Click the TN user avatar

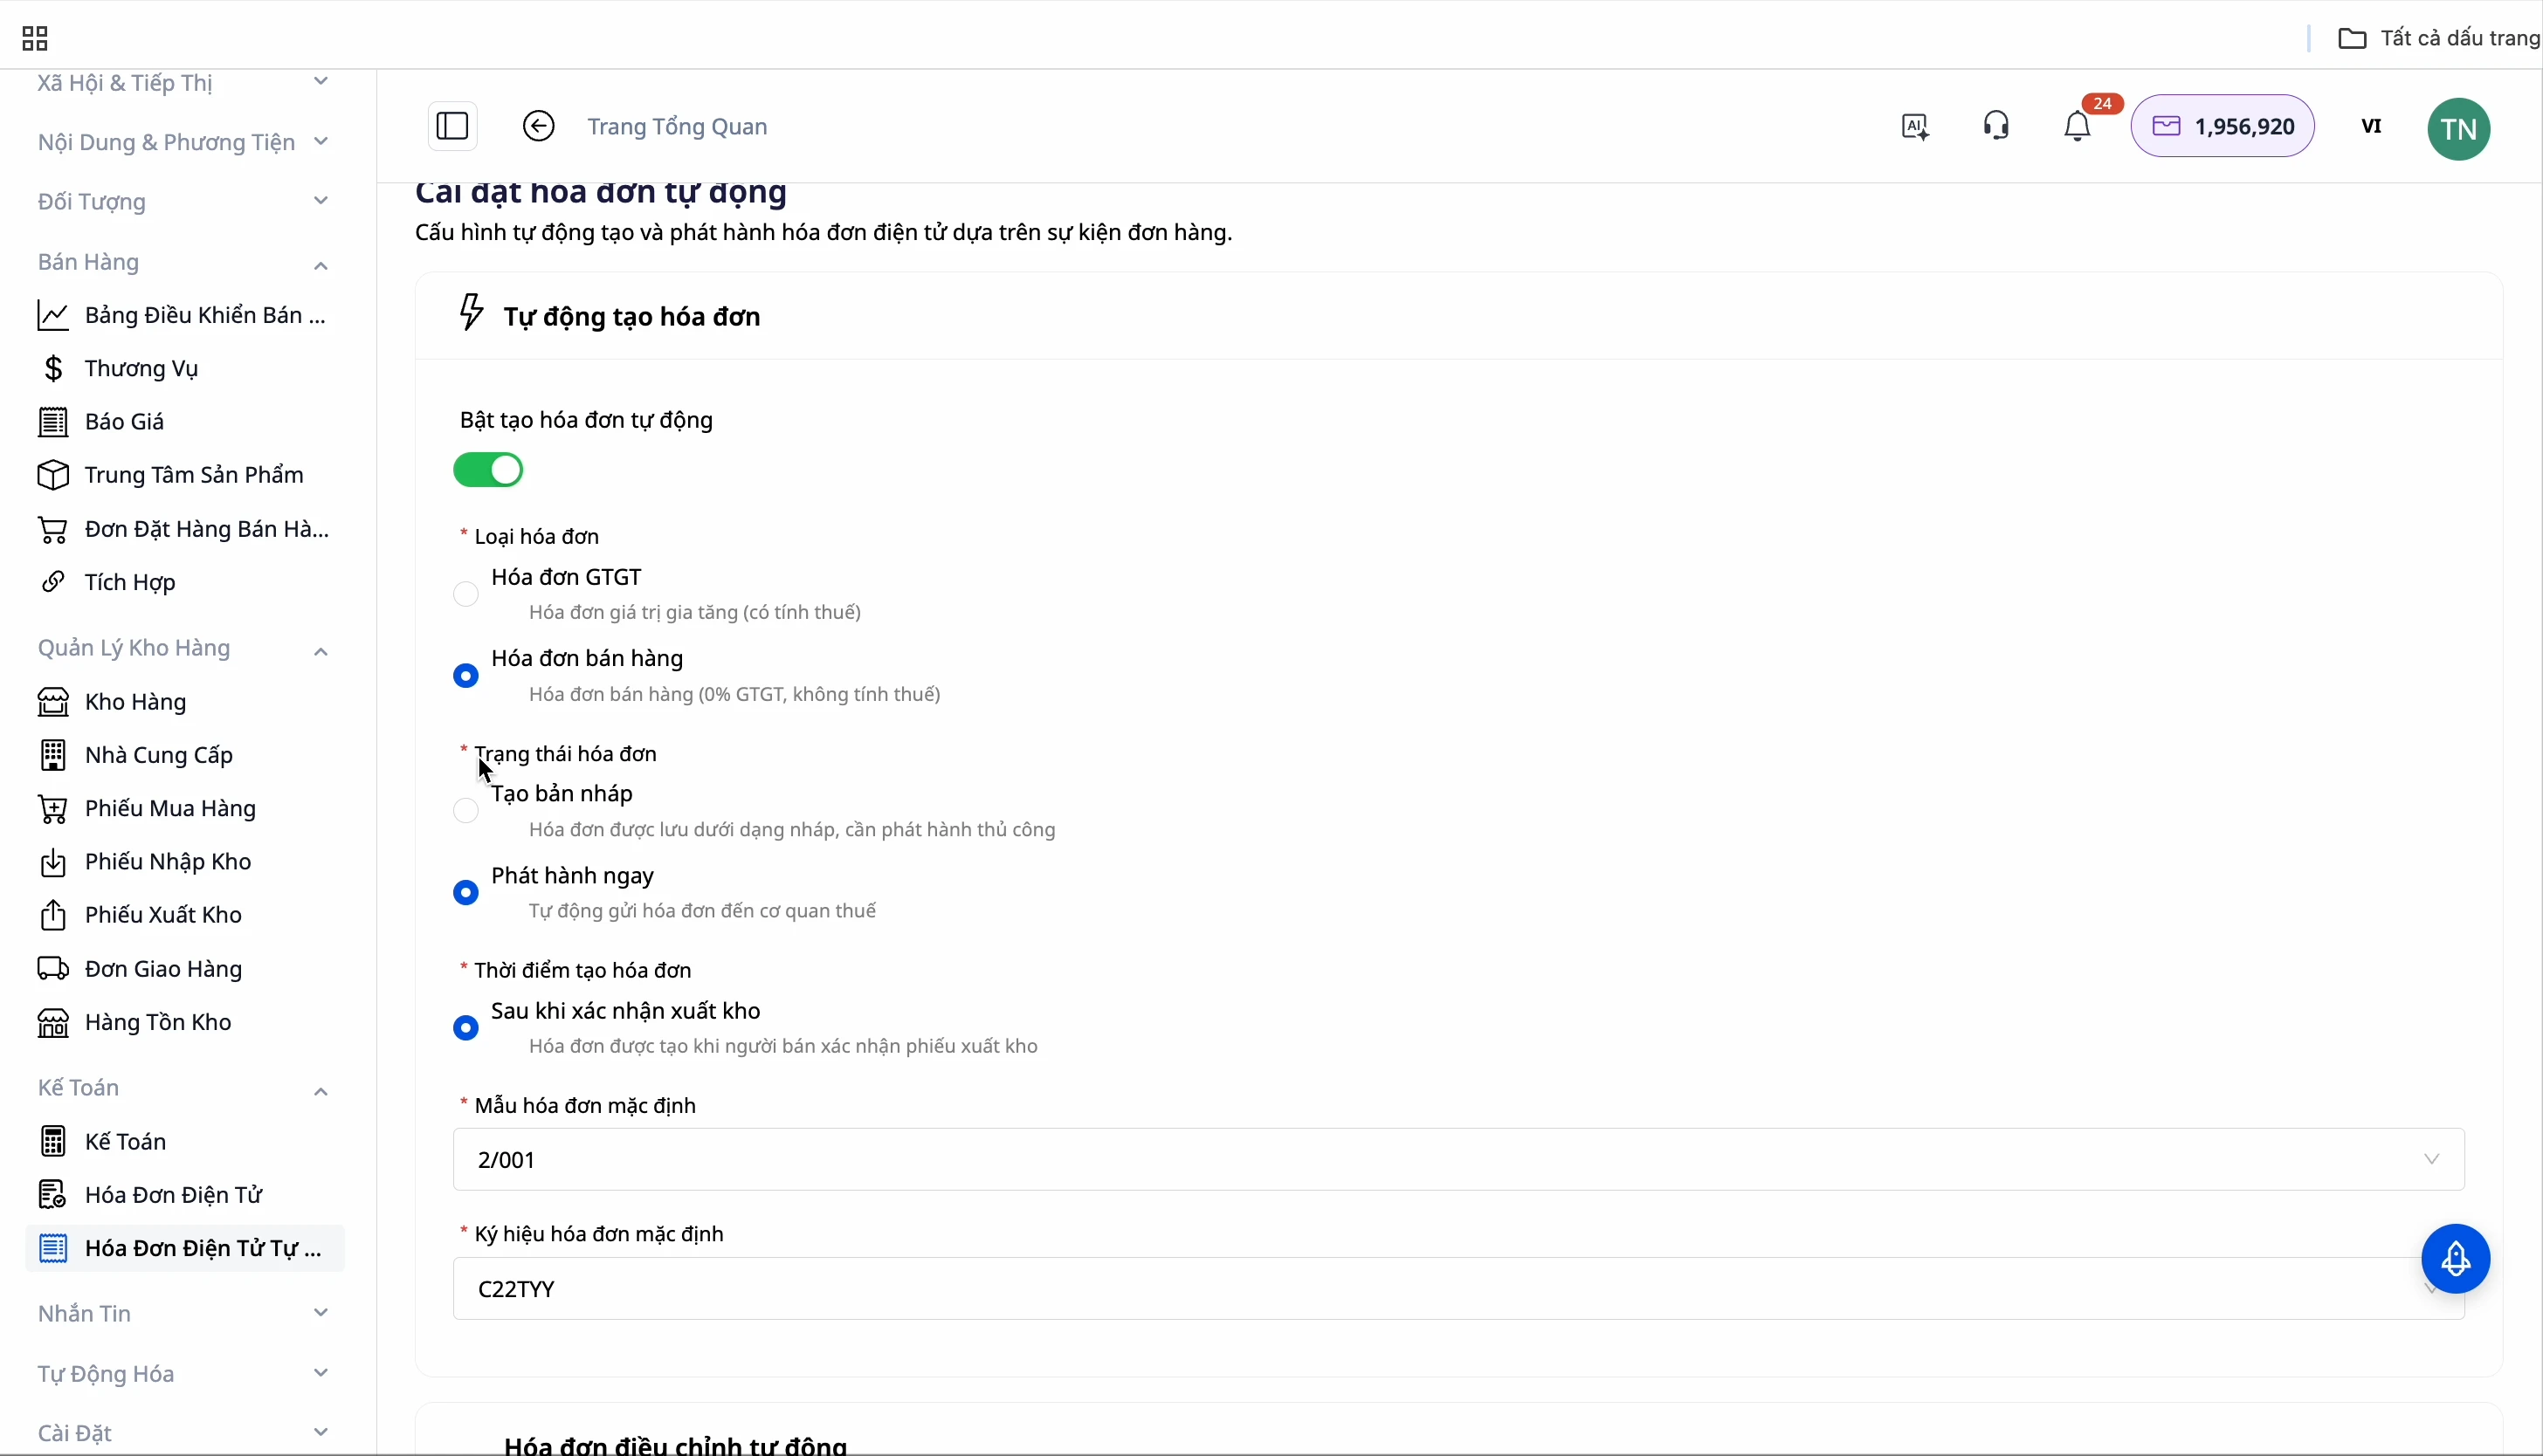[2459, 129]
